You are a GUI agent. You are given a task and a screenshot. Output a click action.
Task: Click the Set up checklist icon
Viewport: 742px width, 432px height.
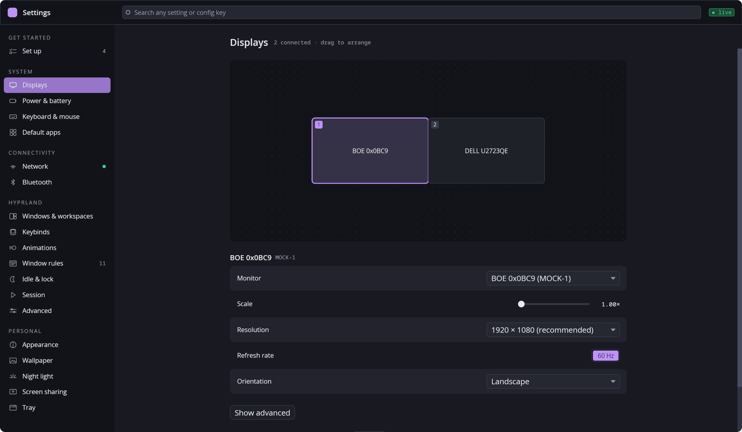pos(13,51)
